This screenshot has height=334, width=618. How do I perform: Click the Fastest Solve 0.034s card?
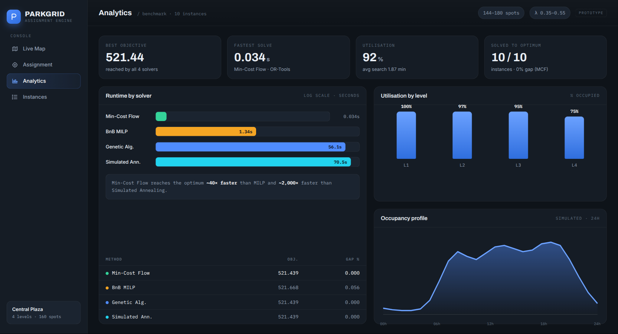288,57
